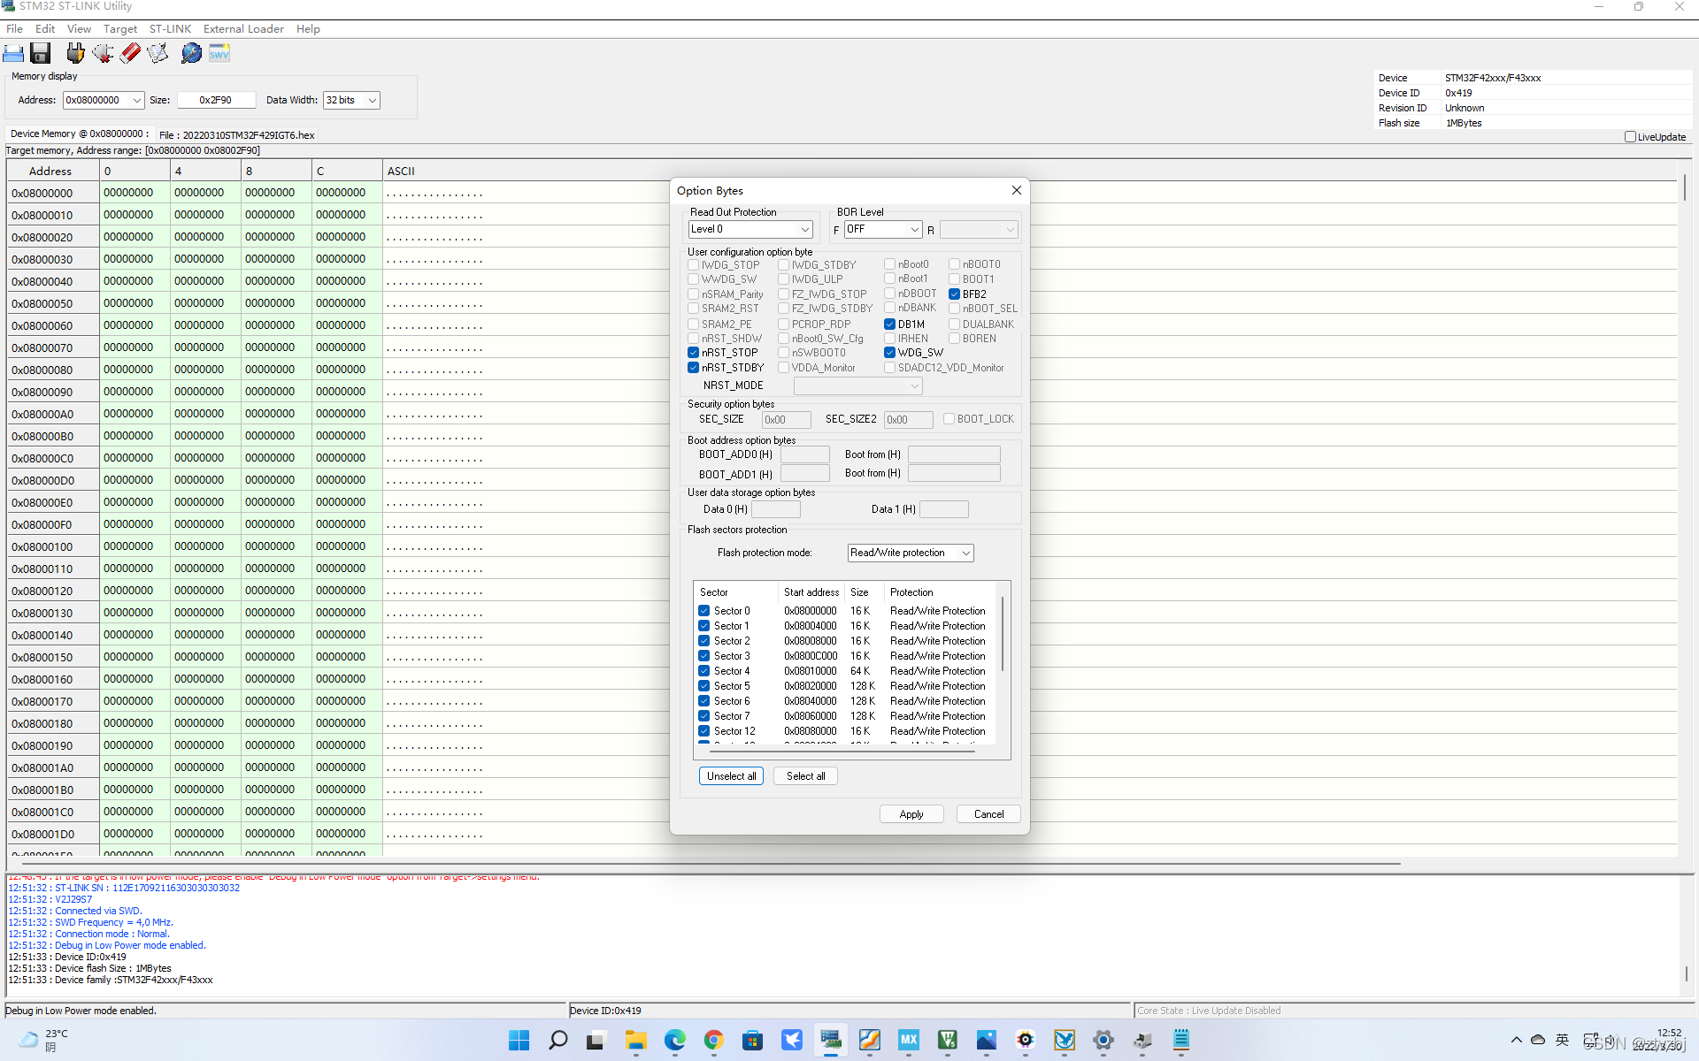Open the Help menu
Image resolution: width=1699 pixels, height=1061 pixels.
(308, 29)
